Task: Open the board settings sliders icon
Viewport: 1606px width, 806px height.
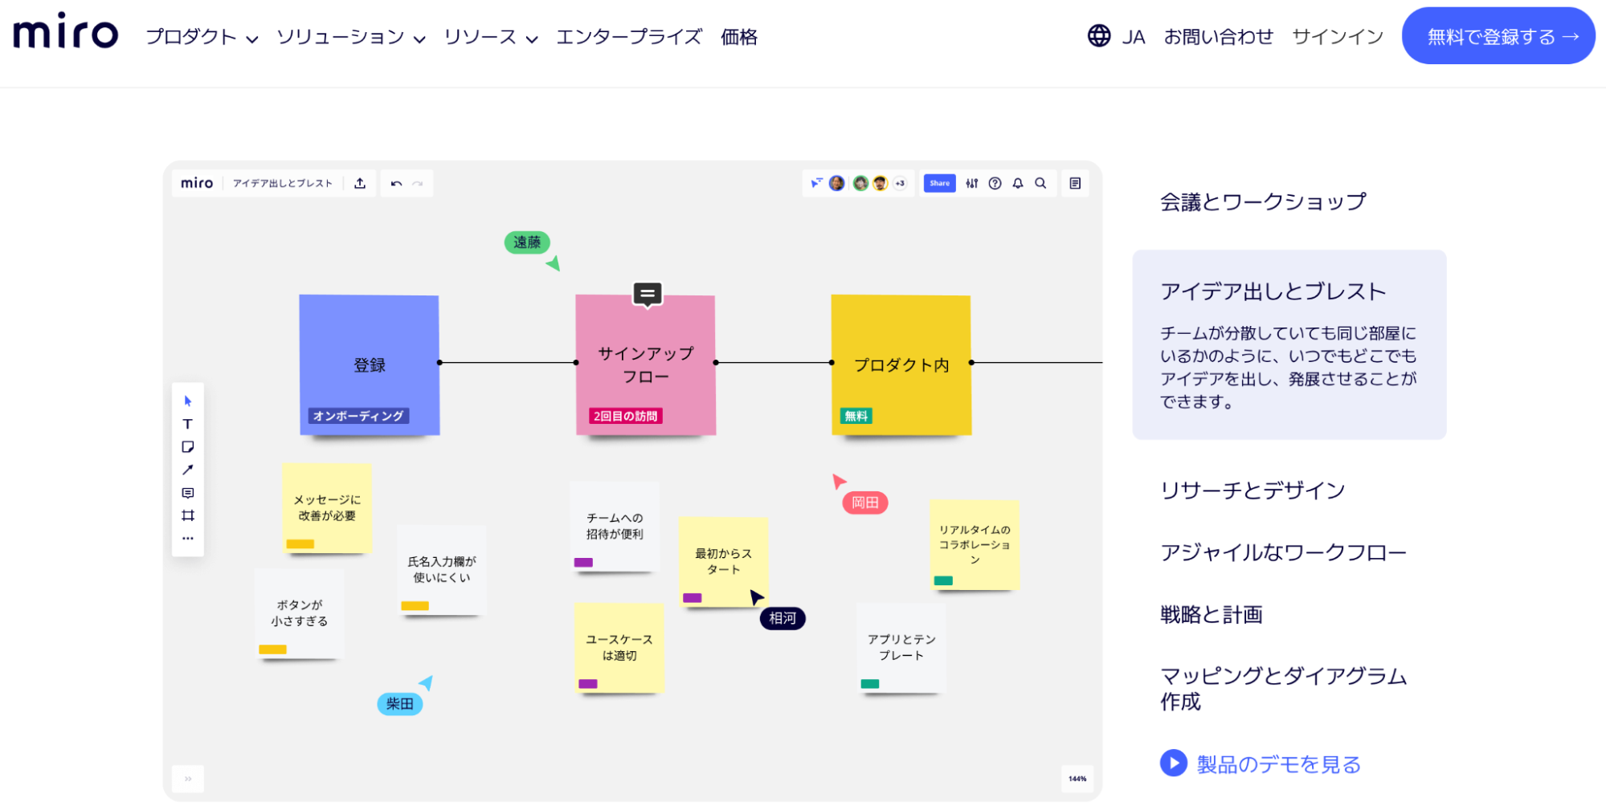Action: 972,183
